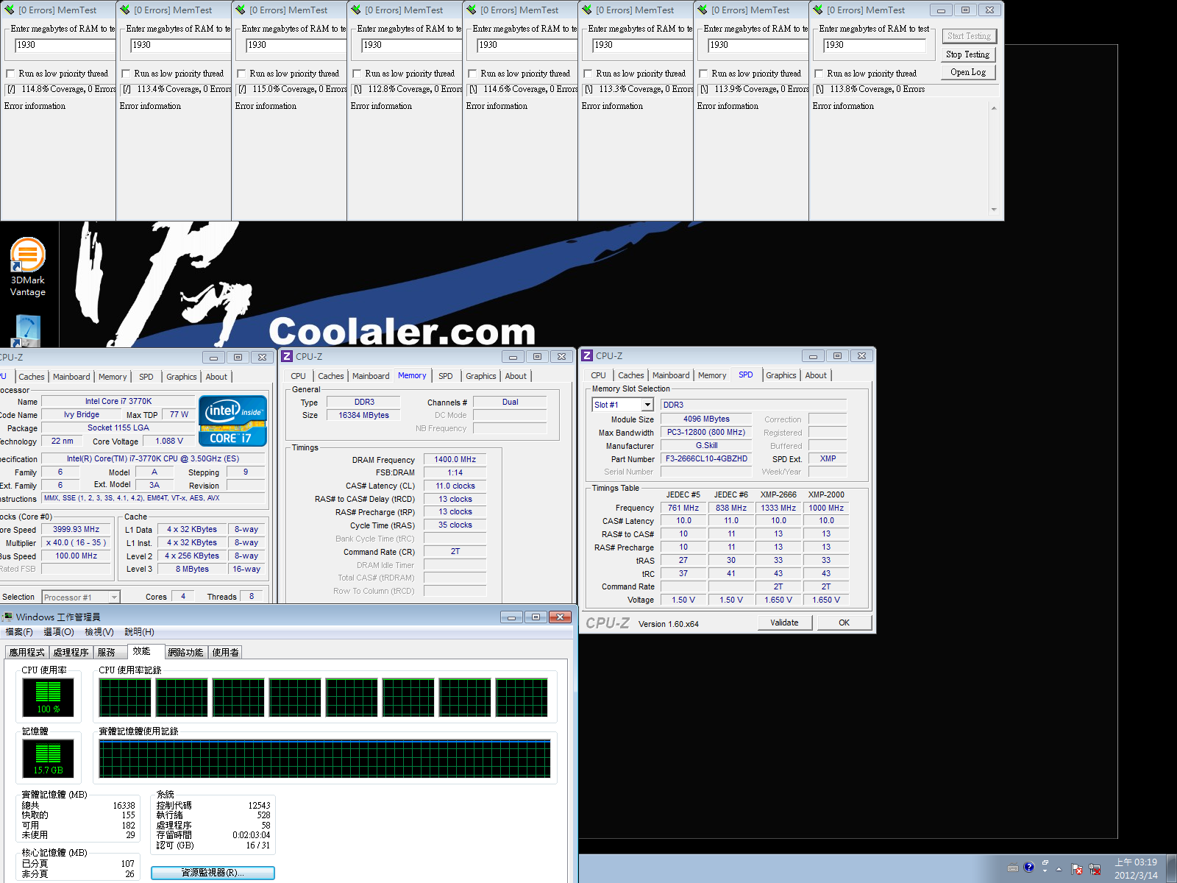Open the Graphics tab in the CPU-Z SPD window

(780, 375)
